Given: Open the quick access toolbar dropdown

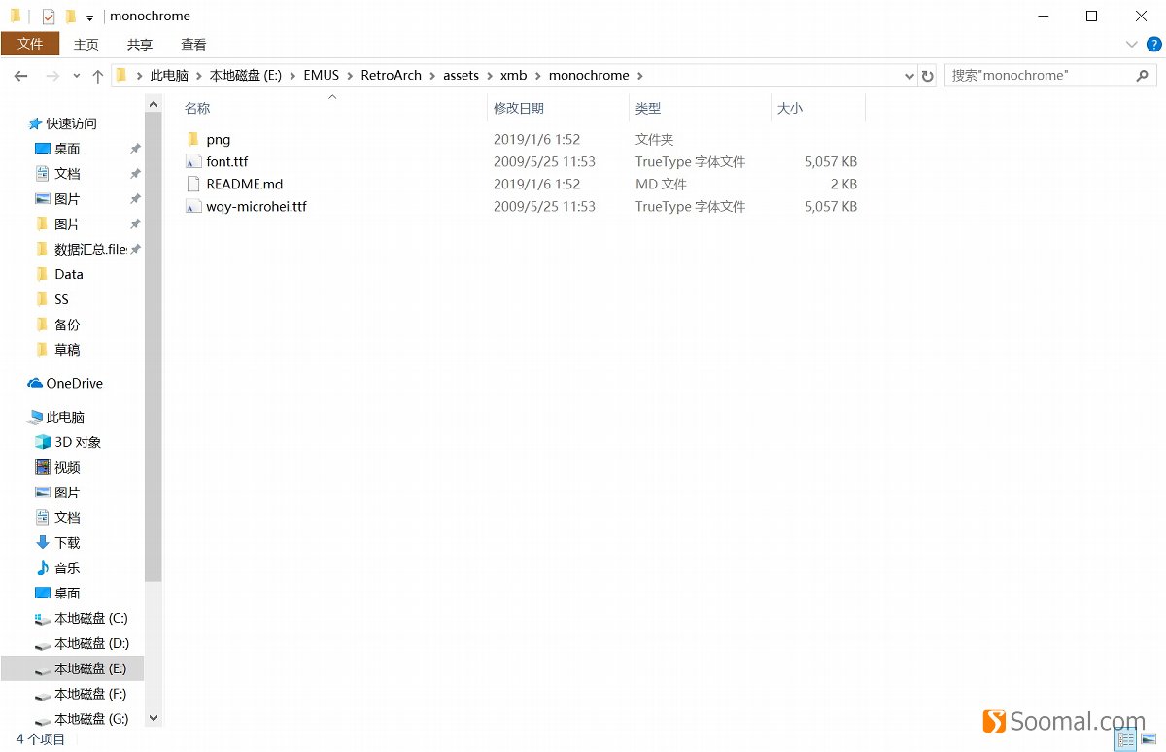Looking at the screenshot, I should click(89, 17).
